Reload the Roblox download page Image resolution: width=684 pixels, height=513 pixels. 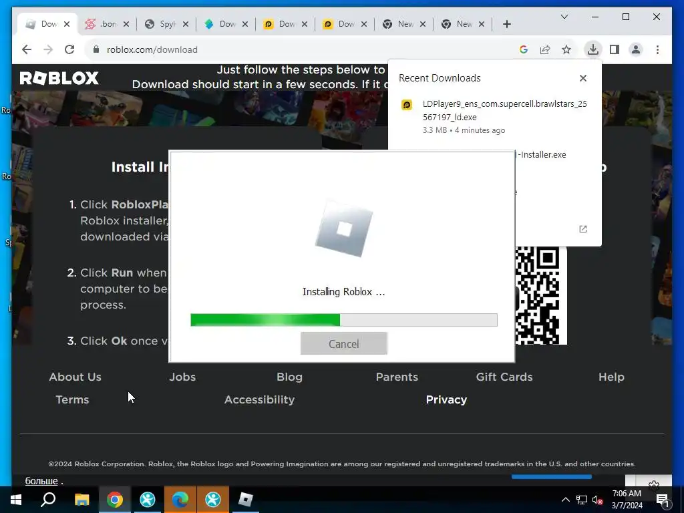click(69, 49)
